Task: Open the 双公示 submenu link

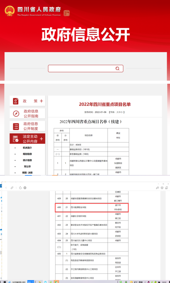Action: click(27, 167)
